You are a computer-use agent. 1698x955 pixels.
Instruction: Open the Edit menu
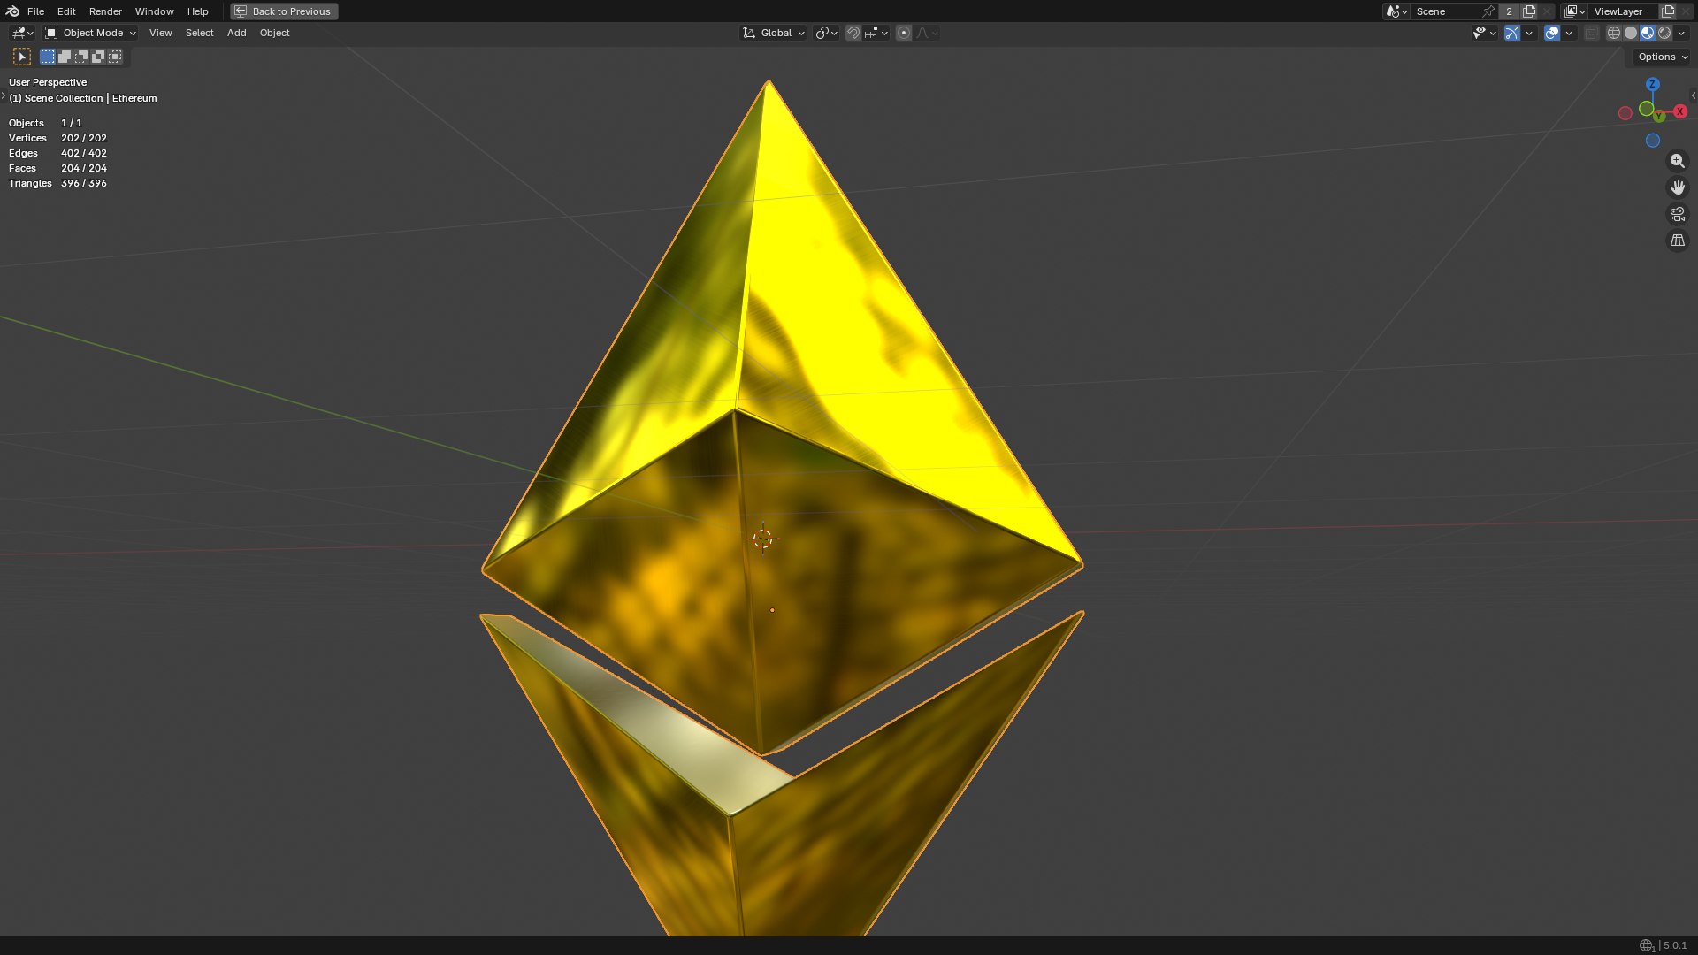click(x=66, y=11)
